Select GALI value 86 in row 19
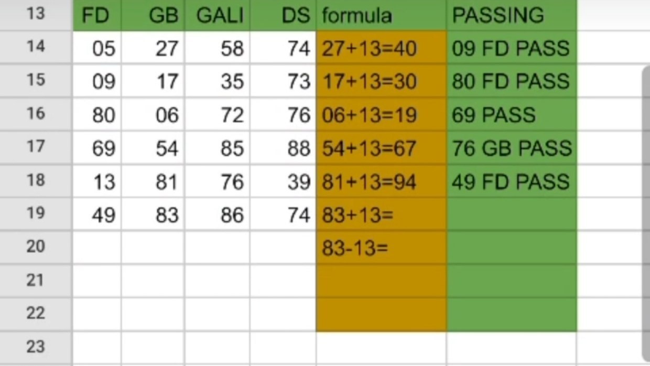 point(218,214)
